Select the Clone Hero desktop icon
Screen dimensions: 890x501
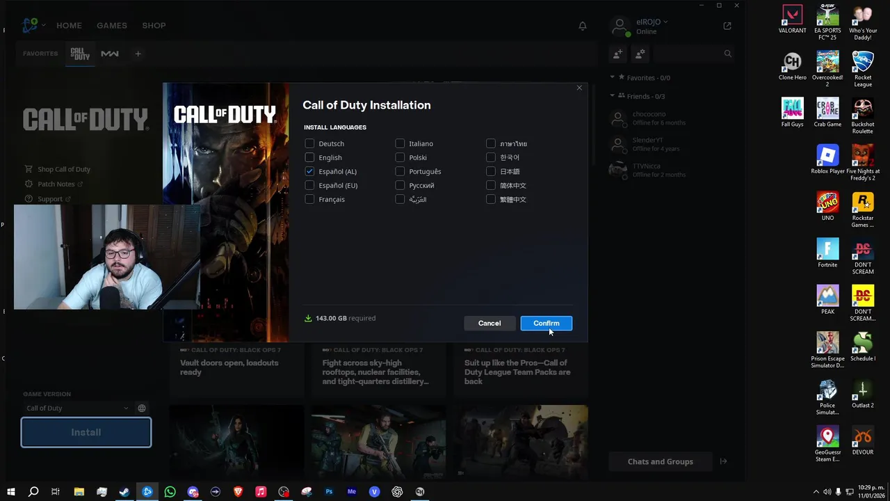click(793, 66)
